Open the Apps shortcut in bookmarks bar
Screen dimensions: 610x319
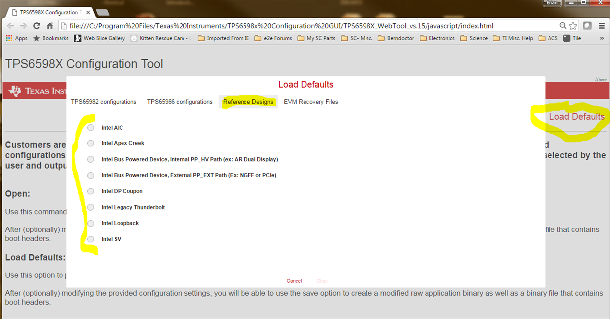(x=17, y=38)
